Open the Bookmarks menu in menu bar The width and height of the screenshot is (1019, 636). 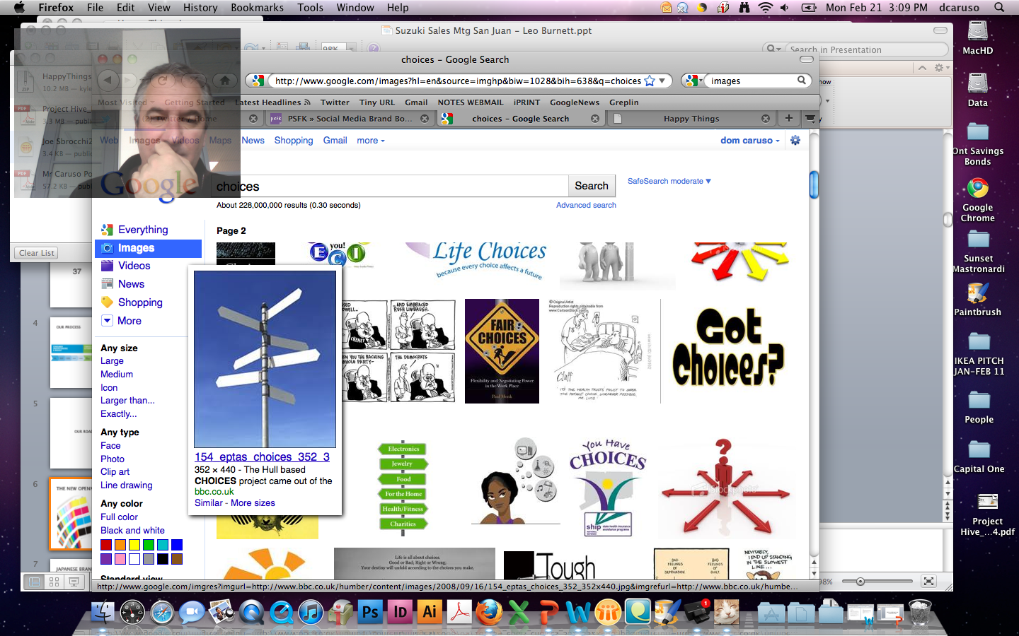tap(257, 8)
